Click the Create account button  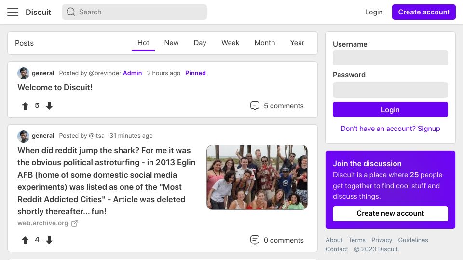pos(424,12)
